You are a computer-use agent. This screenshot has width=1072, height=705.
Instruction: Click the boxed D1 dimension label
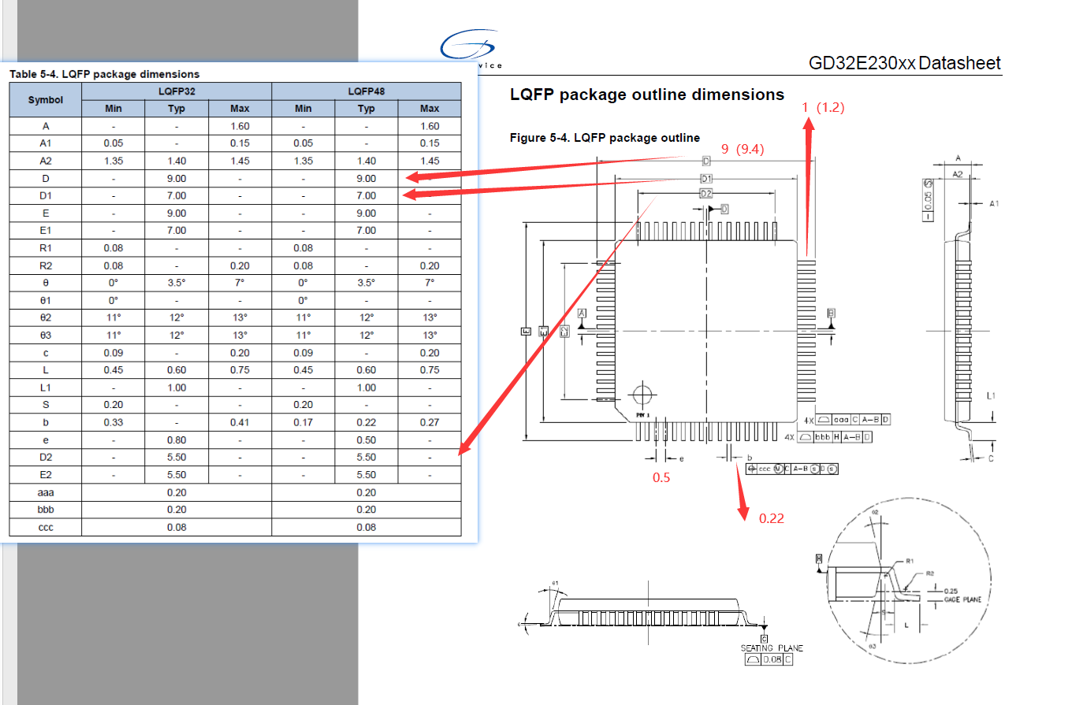(706, 179)
